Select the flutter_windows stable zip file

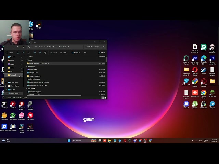click(66, 63)
